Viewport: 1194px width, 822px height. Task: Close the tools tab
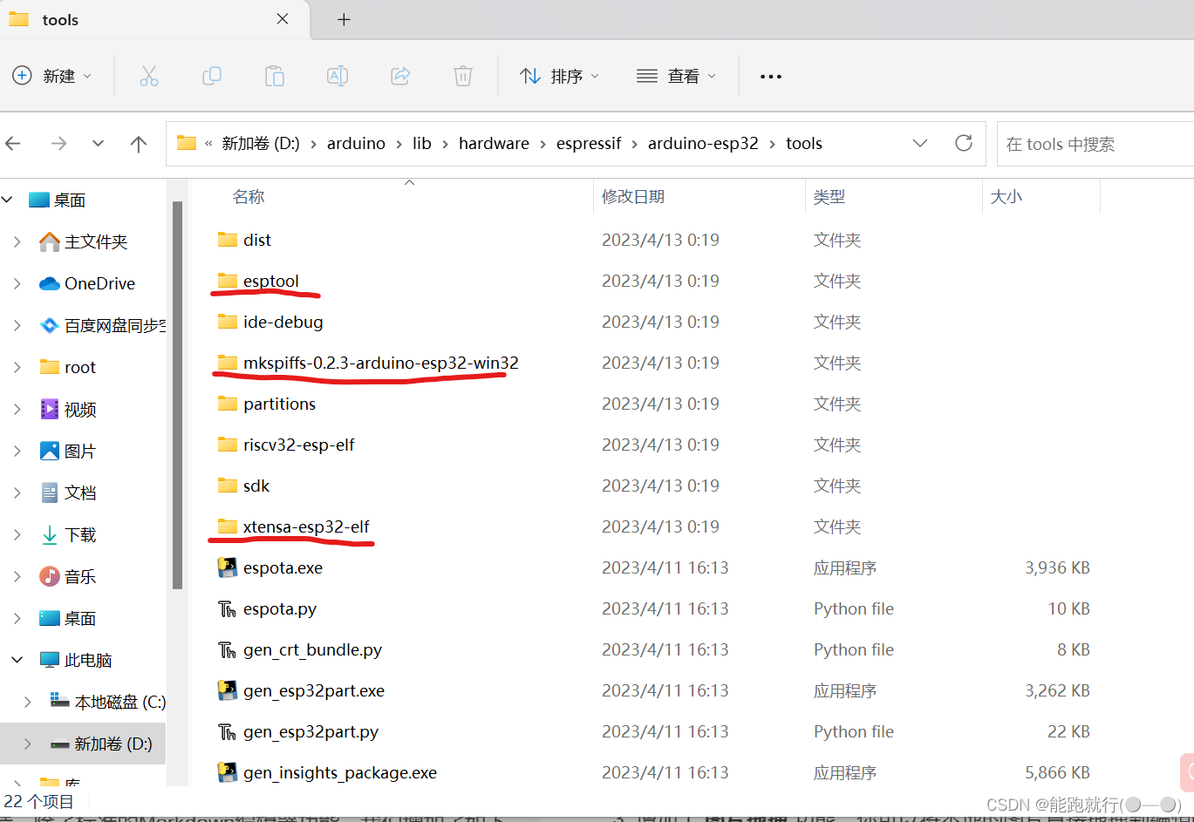coord(283,19)
